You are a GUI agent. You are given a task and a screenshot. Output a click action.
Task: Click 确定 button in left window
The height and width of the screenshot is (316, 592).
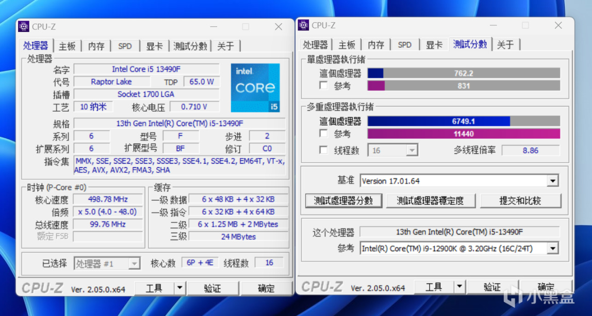pyautogui.click(x=266, y=289)
